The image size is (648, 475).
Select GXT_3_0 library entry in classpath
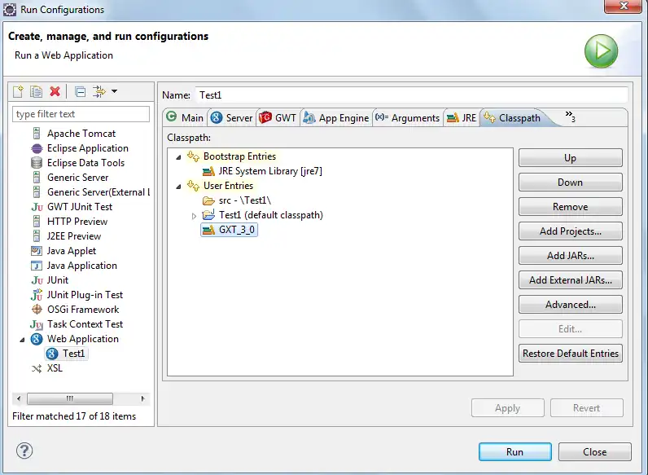click(237, 230)
